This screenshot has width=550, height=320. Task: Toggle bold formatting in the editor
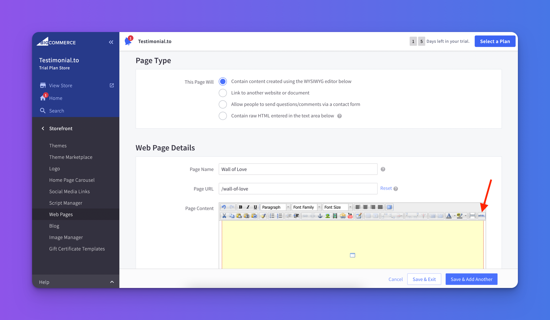click(240, 207)
